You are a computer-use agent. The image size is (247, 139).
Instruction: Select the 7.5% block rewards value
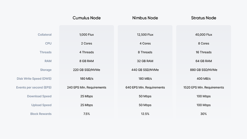[x=86, y=114]
